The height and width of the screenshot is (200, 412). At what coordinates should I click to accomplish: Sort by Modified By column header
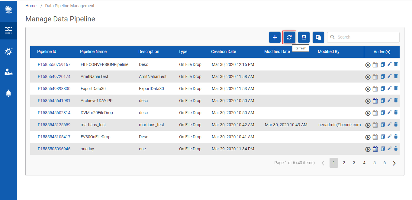click(329, 52)
